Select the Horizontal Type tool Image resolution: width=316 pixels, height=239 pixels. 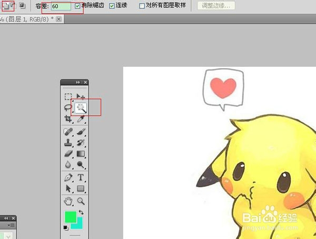(x=81, y=177)
